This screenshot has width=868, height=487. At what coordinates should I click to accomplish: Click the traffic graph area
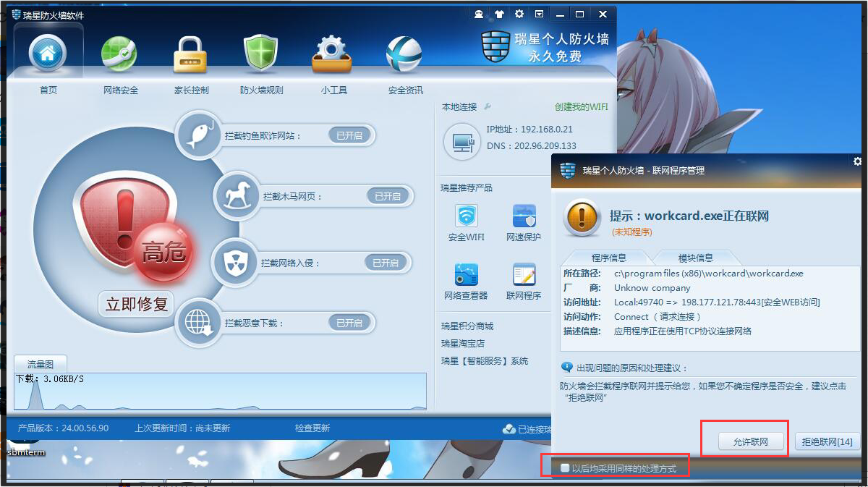coord(221,391)
